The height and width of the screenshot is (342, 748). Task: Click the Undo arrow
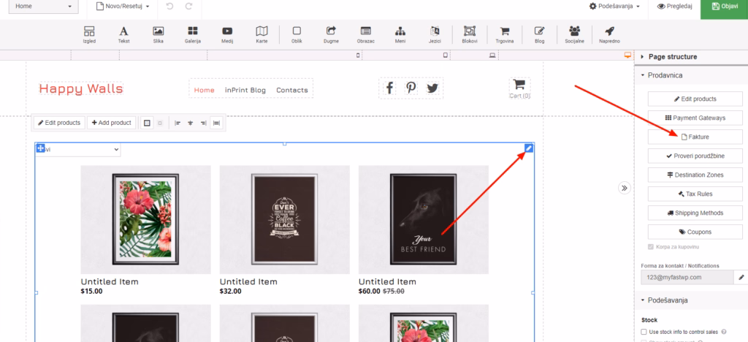click(x=170, y=7)
